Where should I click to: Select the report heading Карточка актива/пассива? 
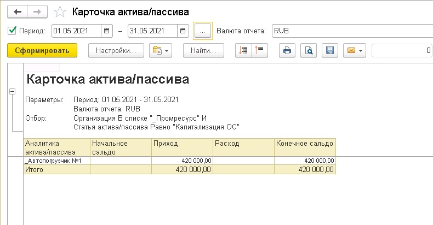tap(107, 79)
